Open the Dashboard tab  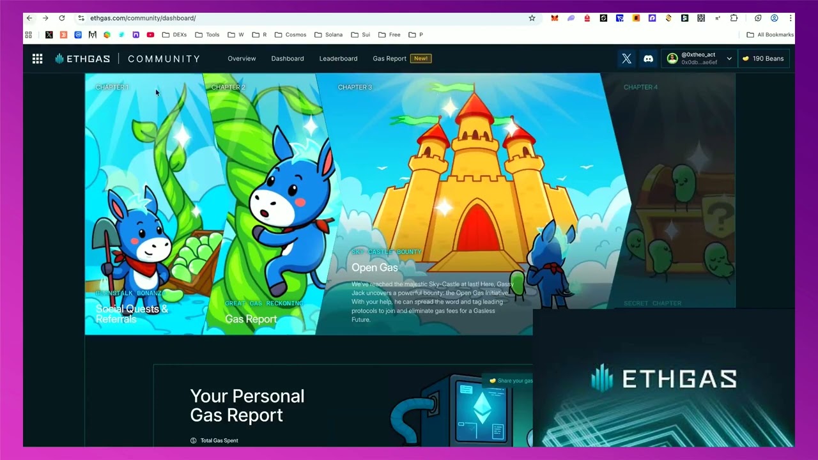pos(288,59)
